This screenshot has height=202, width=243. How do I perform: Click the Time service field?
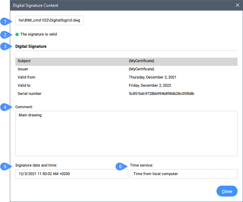point(183,174)
